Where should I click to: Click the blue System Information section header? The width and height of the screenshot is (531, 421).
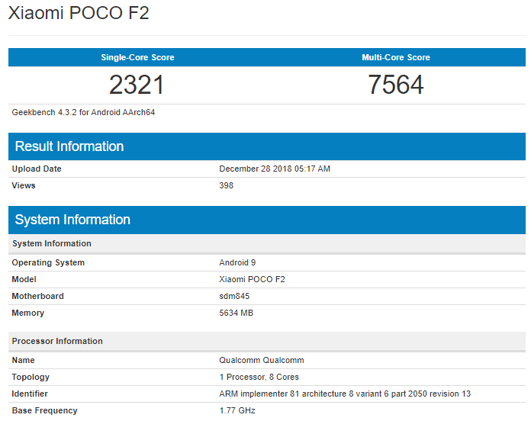pyautogui.click(x=72, y=220)
